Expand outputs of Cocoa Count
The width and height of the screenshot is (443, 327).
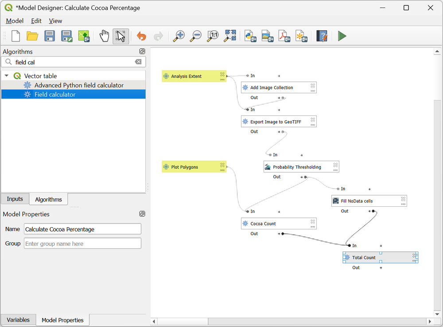coord(279,234)
